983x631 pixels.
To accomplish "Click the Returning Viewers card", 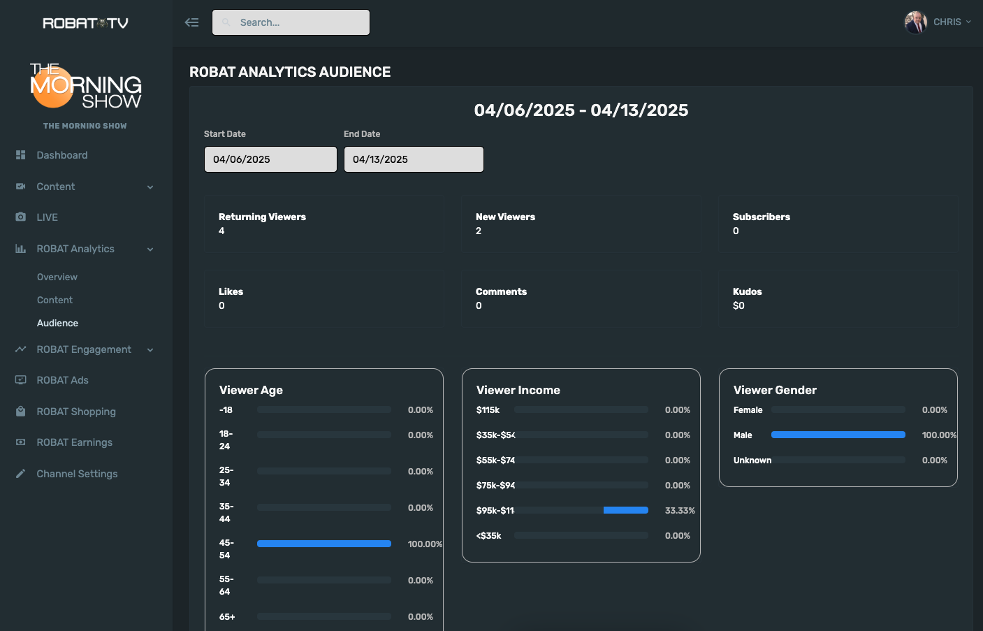I will (324, 224).
